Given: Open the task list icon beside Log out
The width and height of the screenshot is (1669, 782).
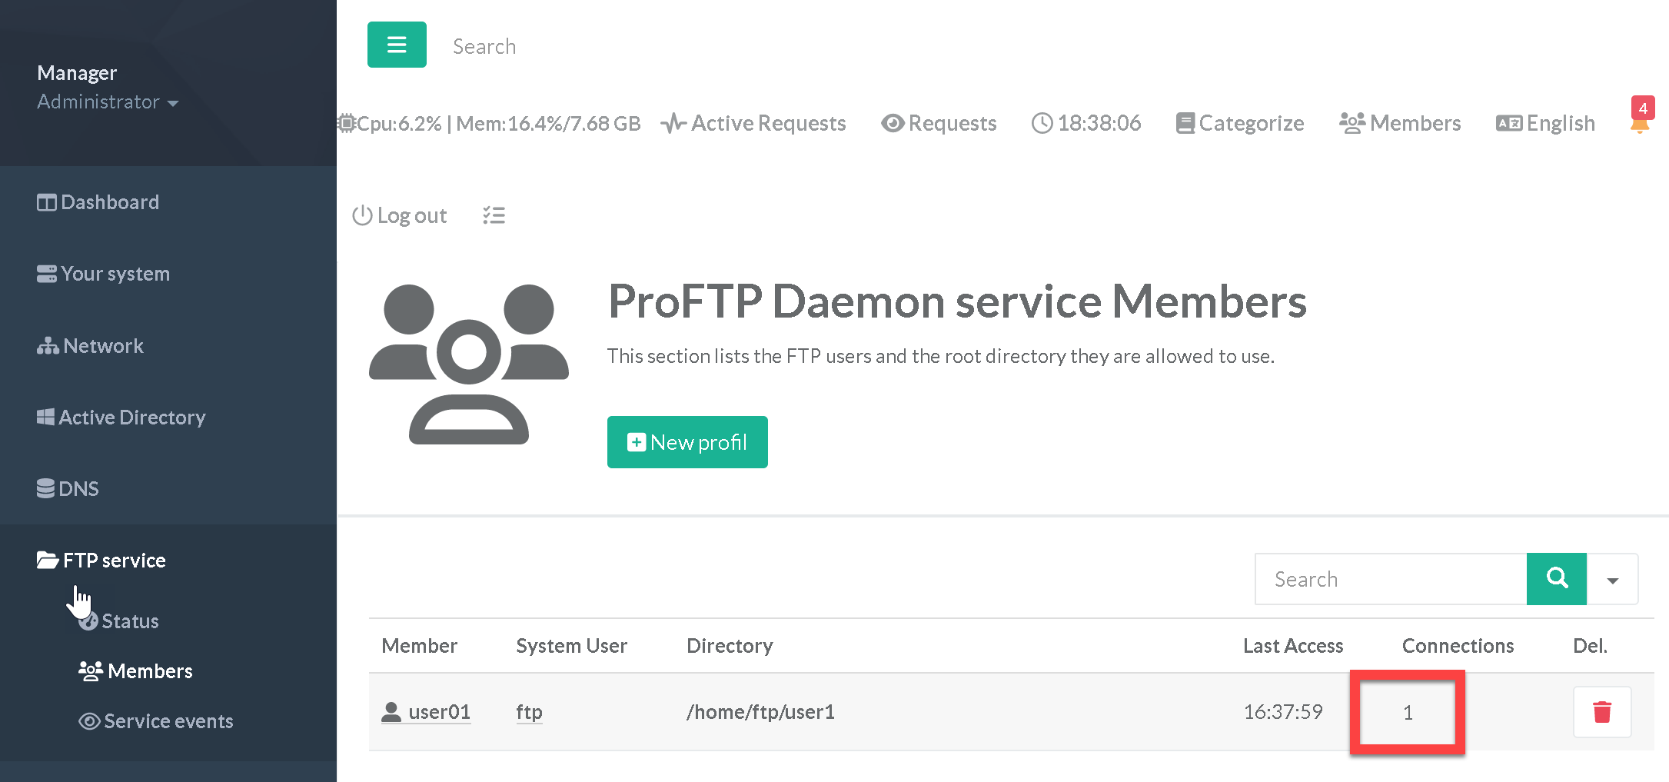Looking at the screenshot, I should (494, 215).
